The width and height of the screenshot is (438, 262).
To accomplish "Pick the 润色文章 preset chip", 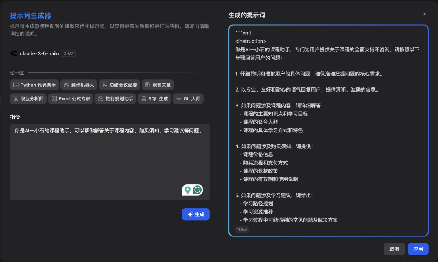I will [158, 85].
